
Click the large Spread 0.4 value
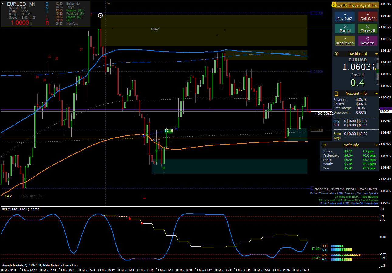358,82
